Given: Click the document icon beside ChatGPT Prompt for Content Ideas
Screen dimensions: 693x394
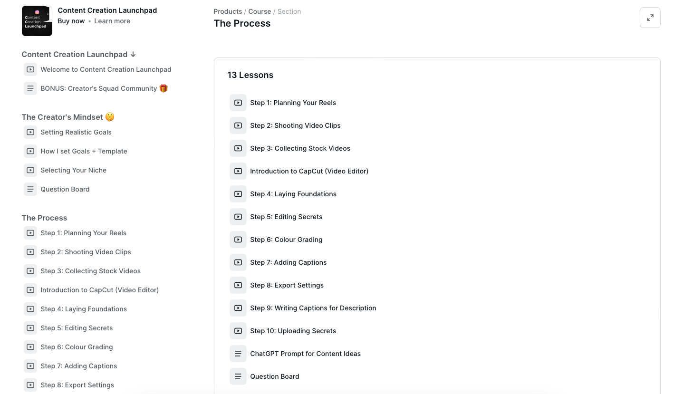Looking at the screenshot, I should tap(238, 354).
